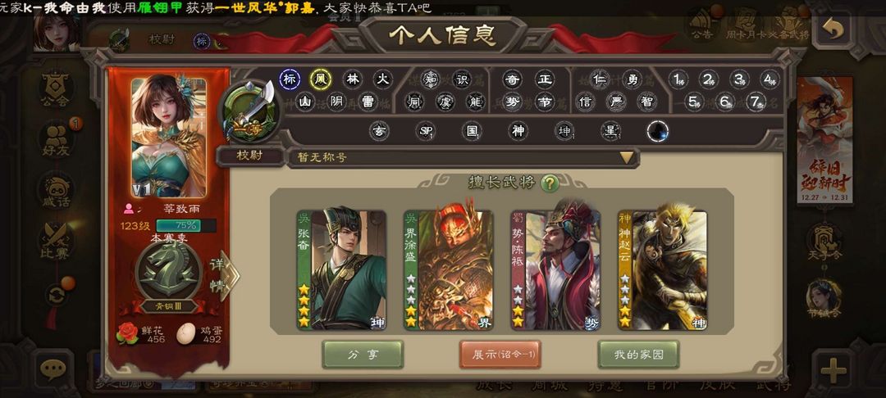Click the 75% experience progress bar
This screenshot has height=398, width=886.
(x=185, y=225)
